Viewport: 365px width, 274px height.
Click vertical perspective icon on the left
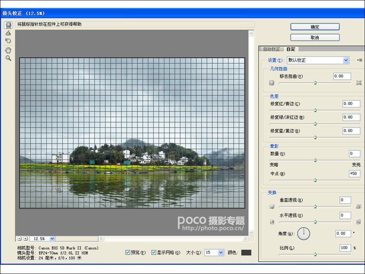click(x=272, y=206)
